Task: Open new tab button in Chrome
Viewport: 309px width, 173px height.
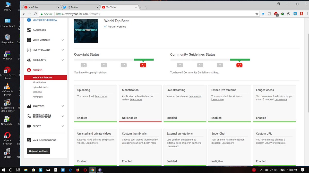Action: tap(143, 7)
